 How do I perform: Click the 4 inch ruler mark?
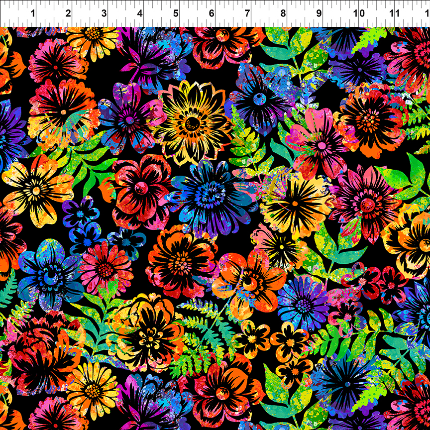(140, 14)
